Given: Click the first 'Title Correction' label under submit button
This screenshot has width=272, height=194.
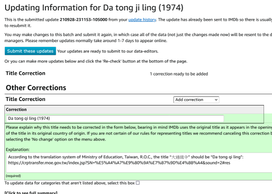Looking at the screenshot, I should (x=26, y=73).
